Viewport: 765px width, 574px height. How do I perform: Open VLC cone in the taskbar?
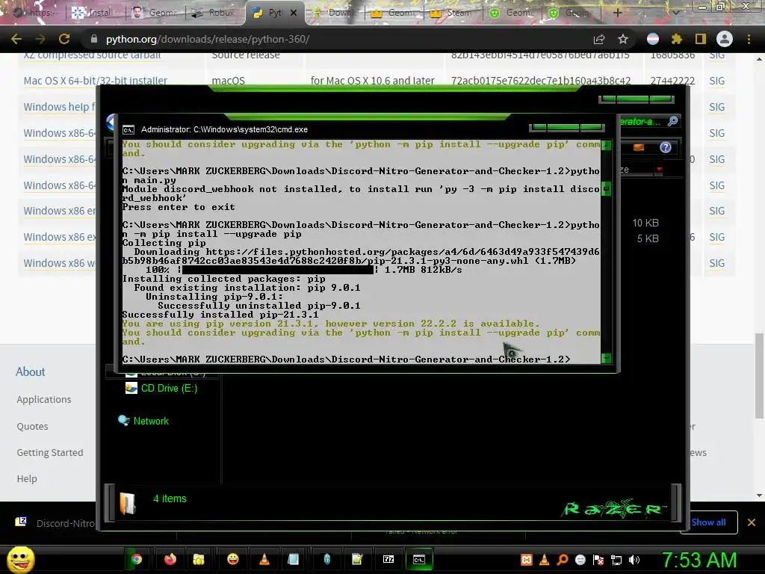coord(264,559)
